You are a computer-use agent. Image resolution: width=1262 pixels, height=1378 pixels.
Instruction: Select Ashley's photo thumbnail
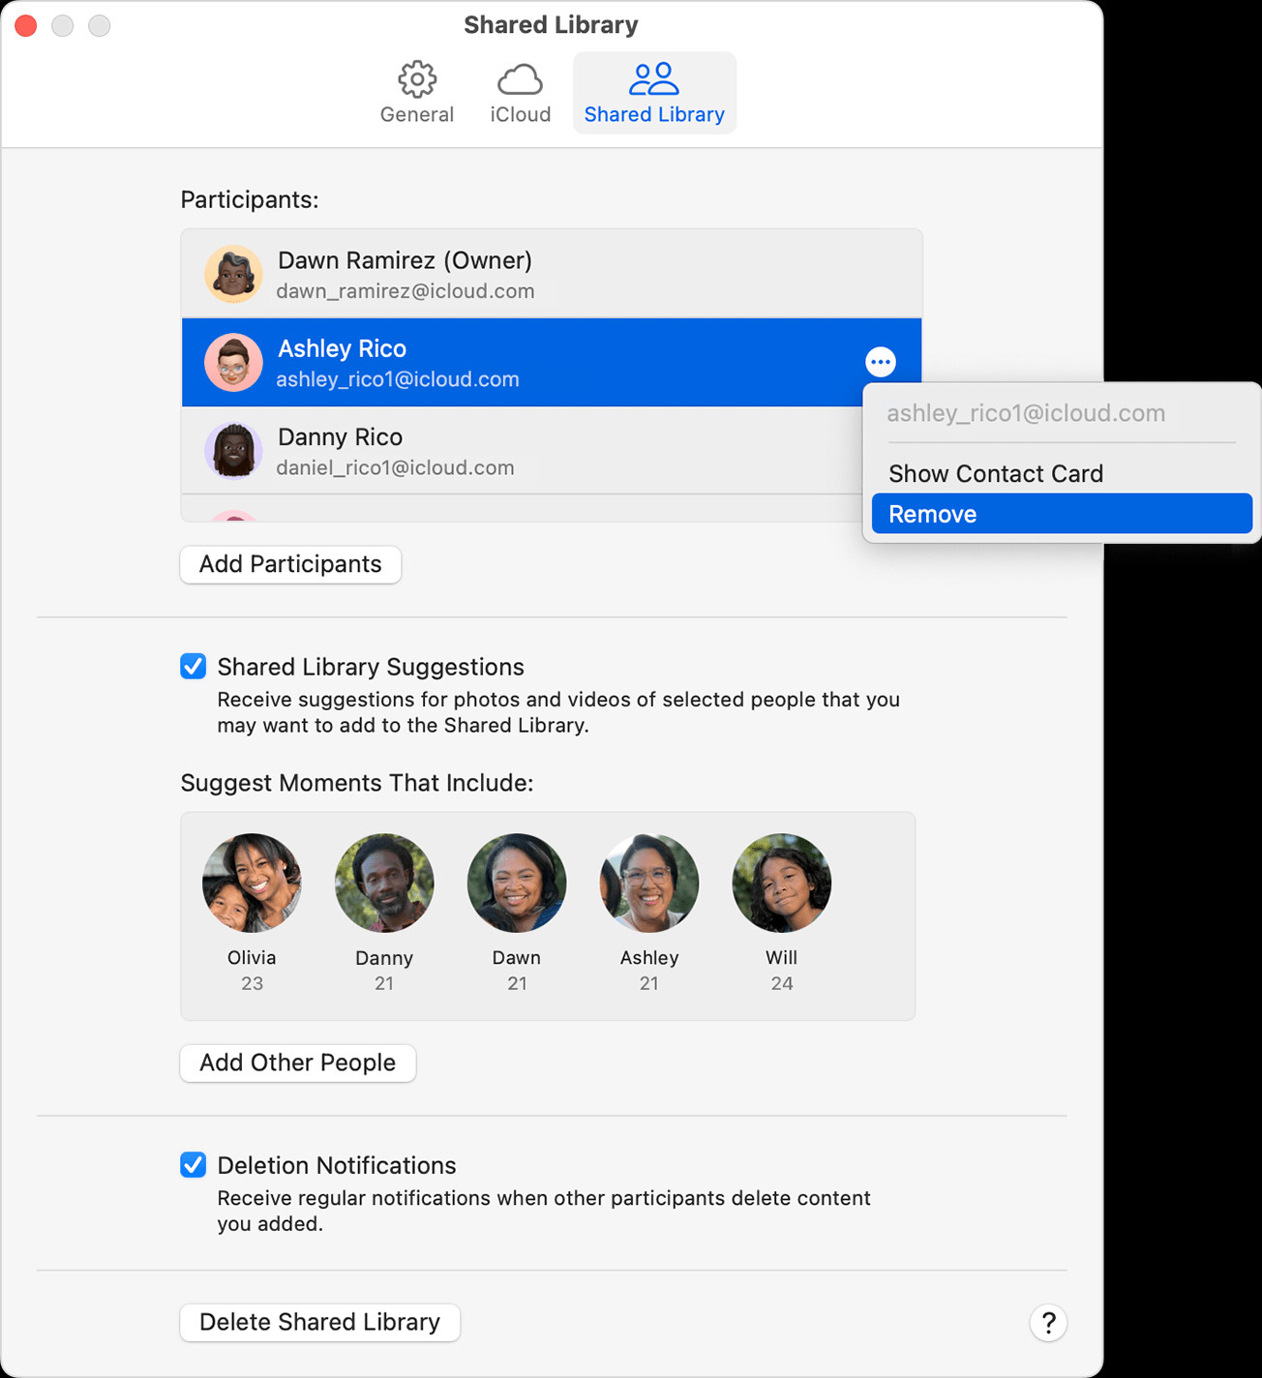click(649, 883)
